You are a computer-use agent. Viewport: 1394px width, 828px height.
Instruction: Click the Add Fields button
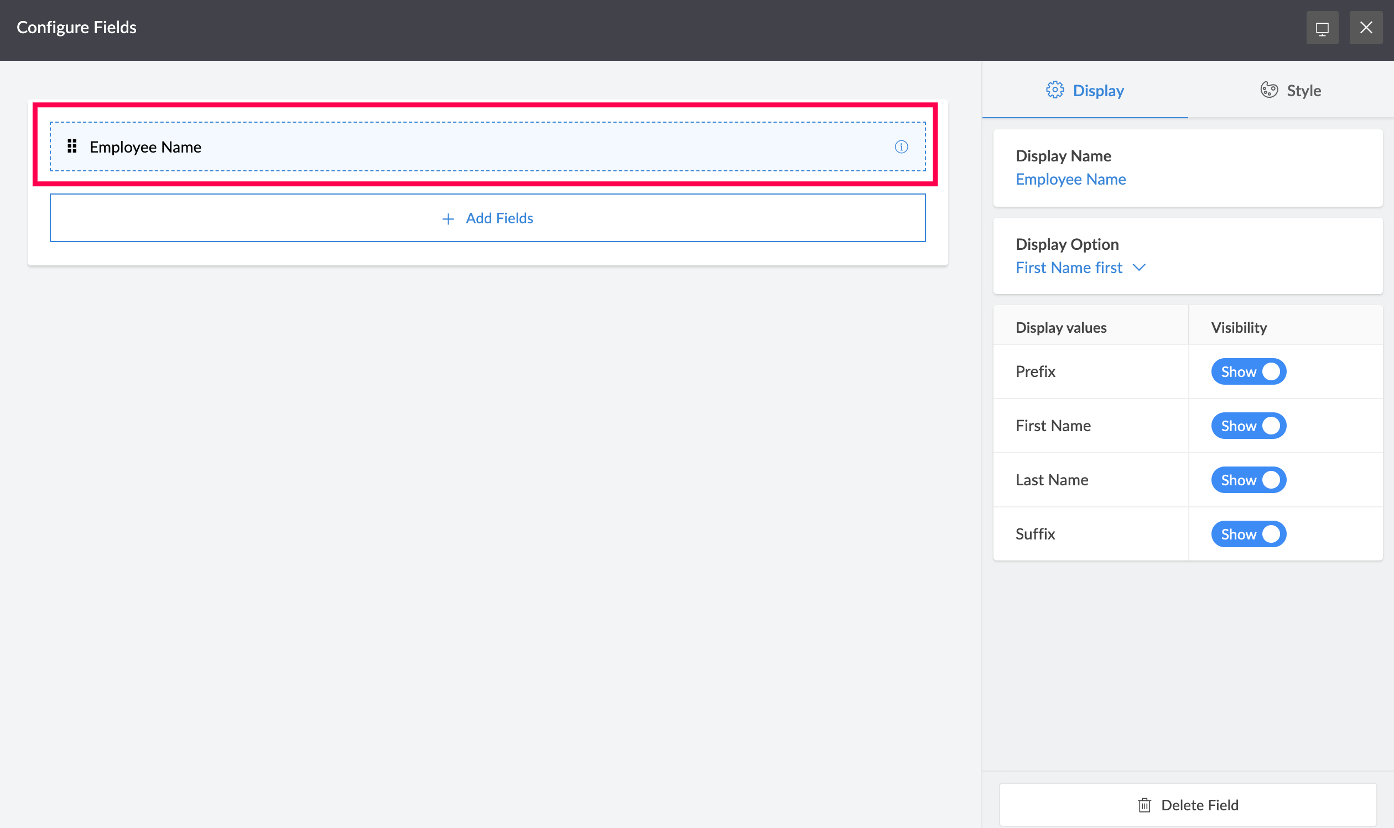487,218
